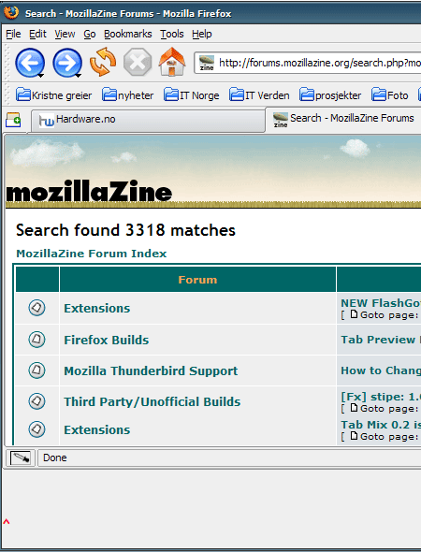Go back with the blue Back arrow
Image resolution: width=421 pixels, height=552 pixels.
(30, 63)
